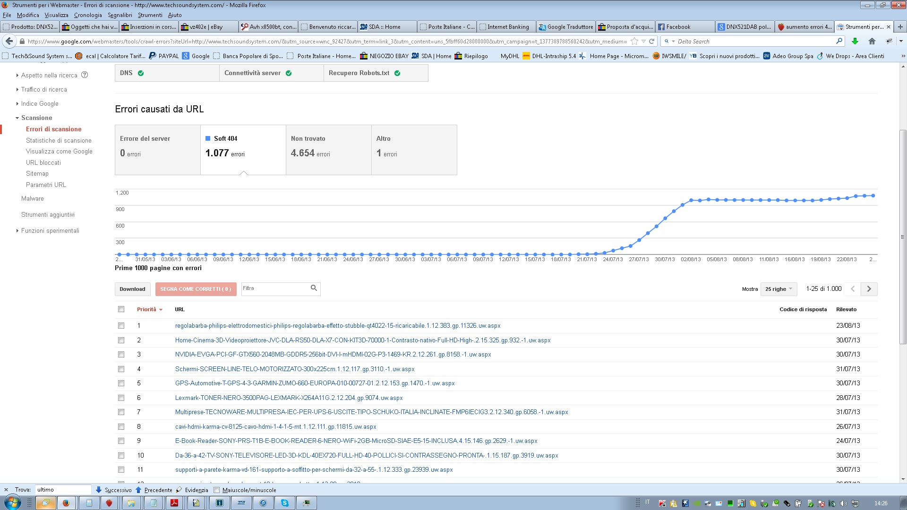The width and height of the screenshot is (907, 510).
Task: Click the Firefox back arrow button
Action: tap(9, 41)
